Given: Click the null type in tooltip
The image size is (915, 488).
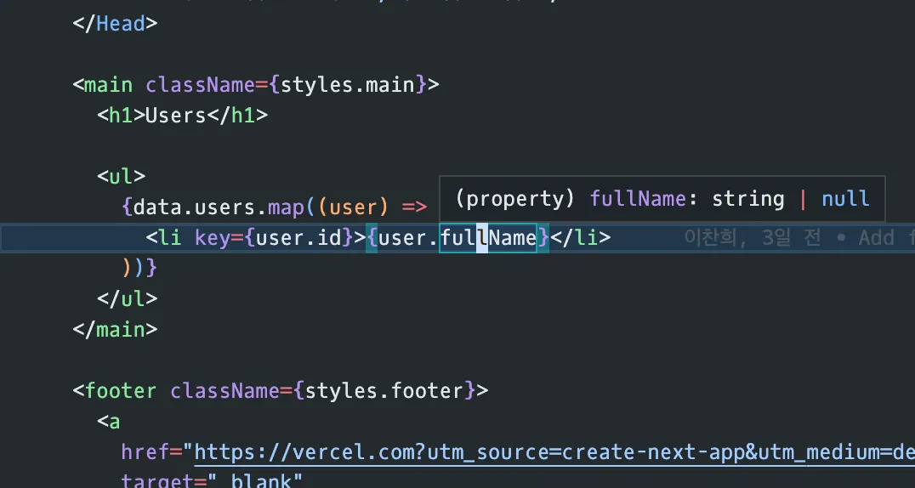Looking at the screenshot, I should click(845, 199).
